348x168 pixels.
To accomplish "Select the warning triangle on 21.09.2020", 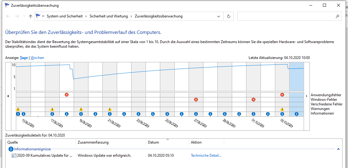I will point(110,109).
